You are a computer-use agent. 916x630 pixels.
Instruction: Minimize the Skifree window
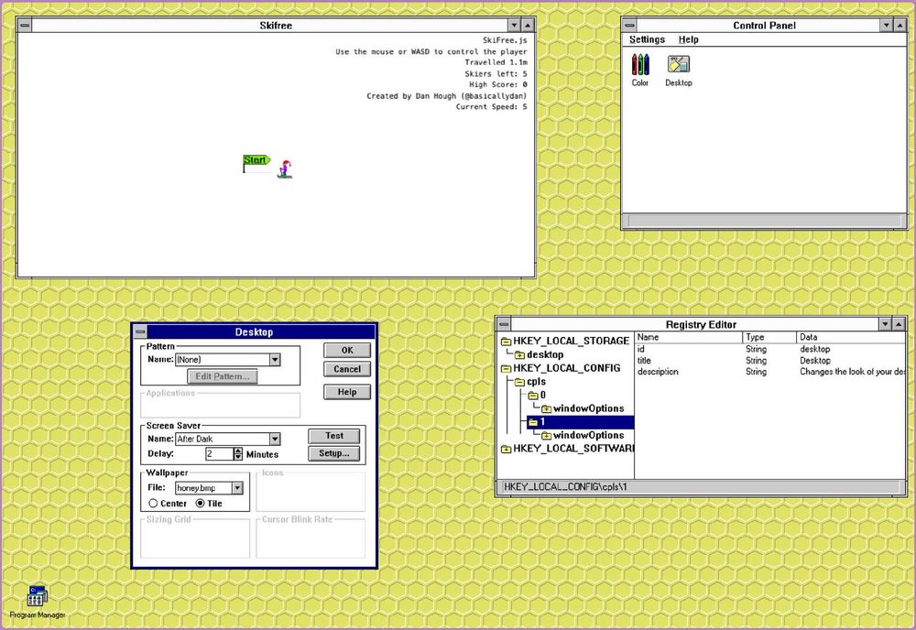tap(514, 25)
